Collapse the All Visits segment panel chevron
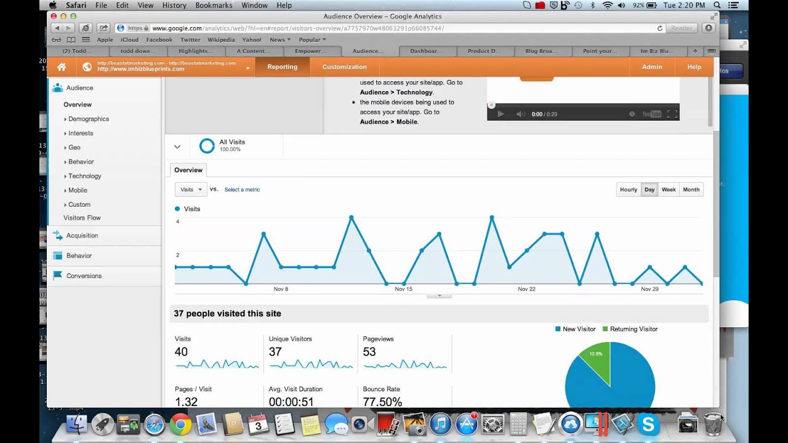 (x=178, y=146)
